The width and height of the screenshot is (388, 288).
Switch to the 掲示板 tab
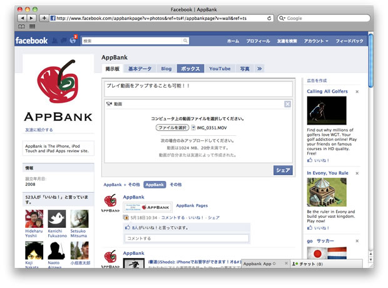pyautogui.click(x=113, y=69)
